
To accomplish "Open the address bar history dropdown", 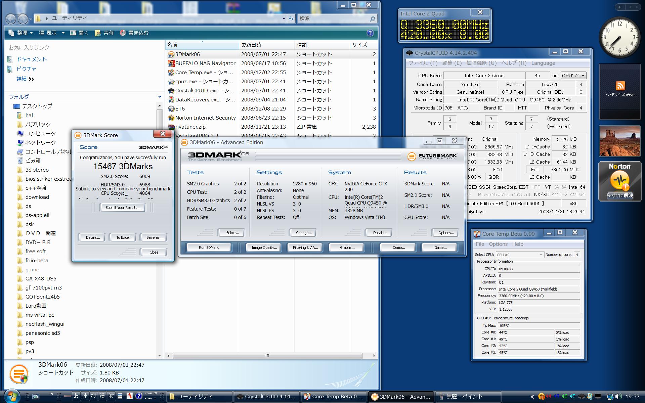I will pyautogui.click(x=284, y=19).
